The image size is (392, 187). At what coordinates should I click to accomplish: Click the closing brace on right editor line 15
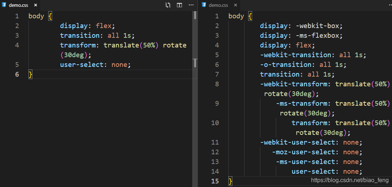[231, 182]
